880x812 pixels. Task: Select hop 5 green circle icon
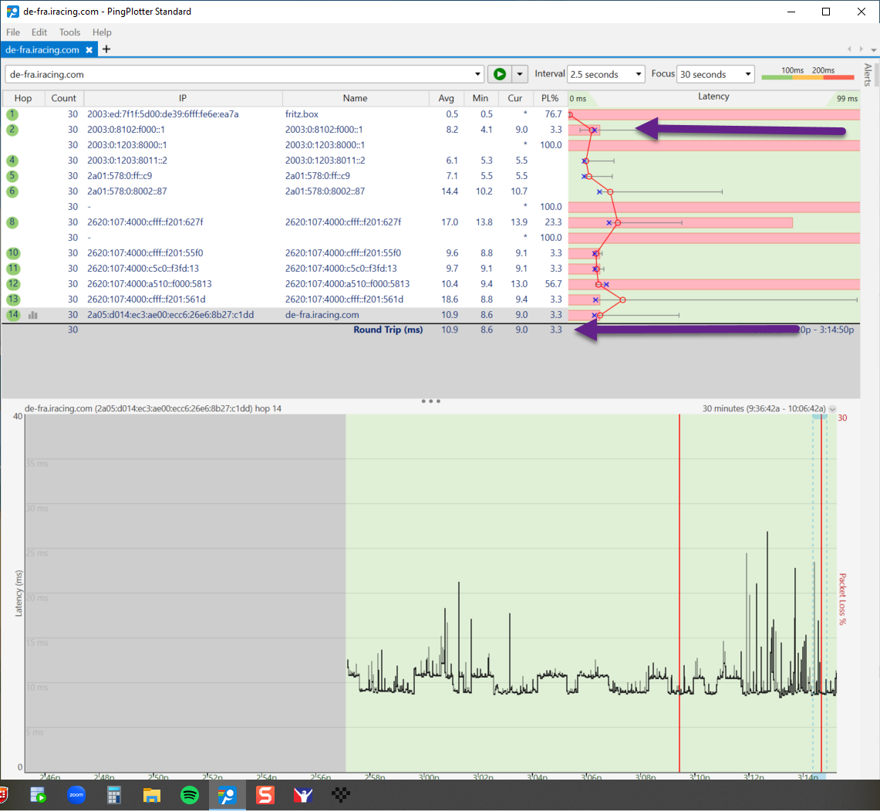pos(12,176)
